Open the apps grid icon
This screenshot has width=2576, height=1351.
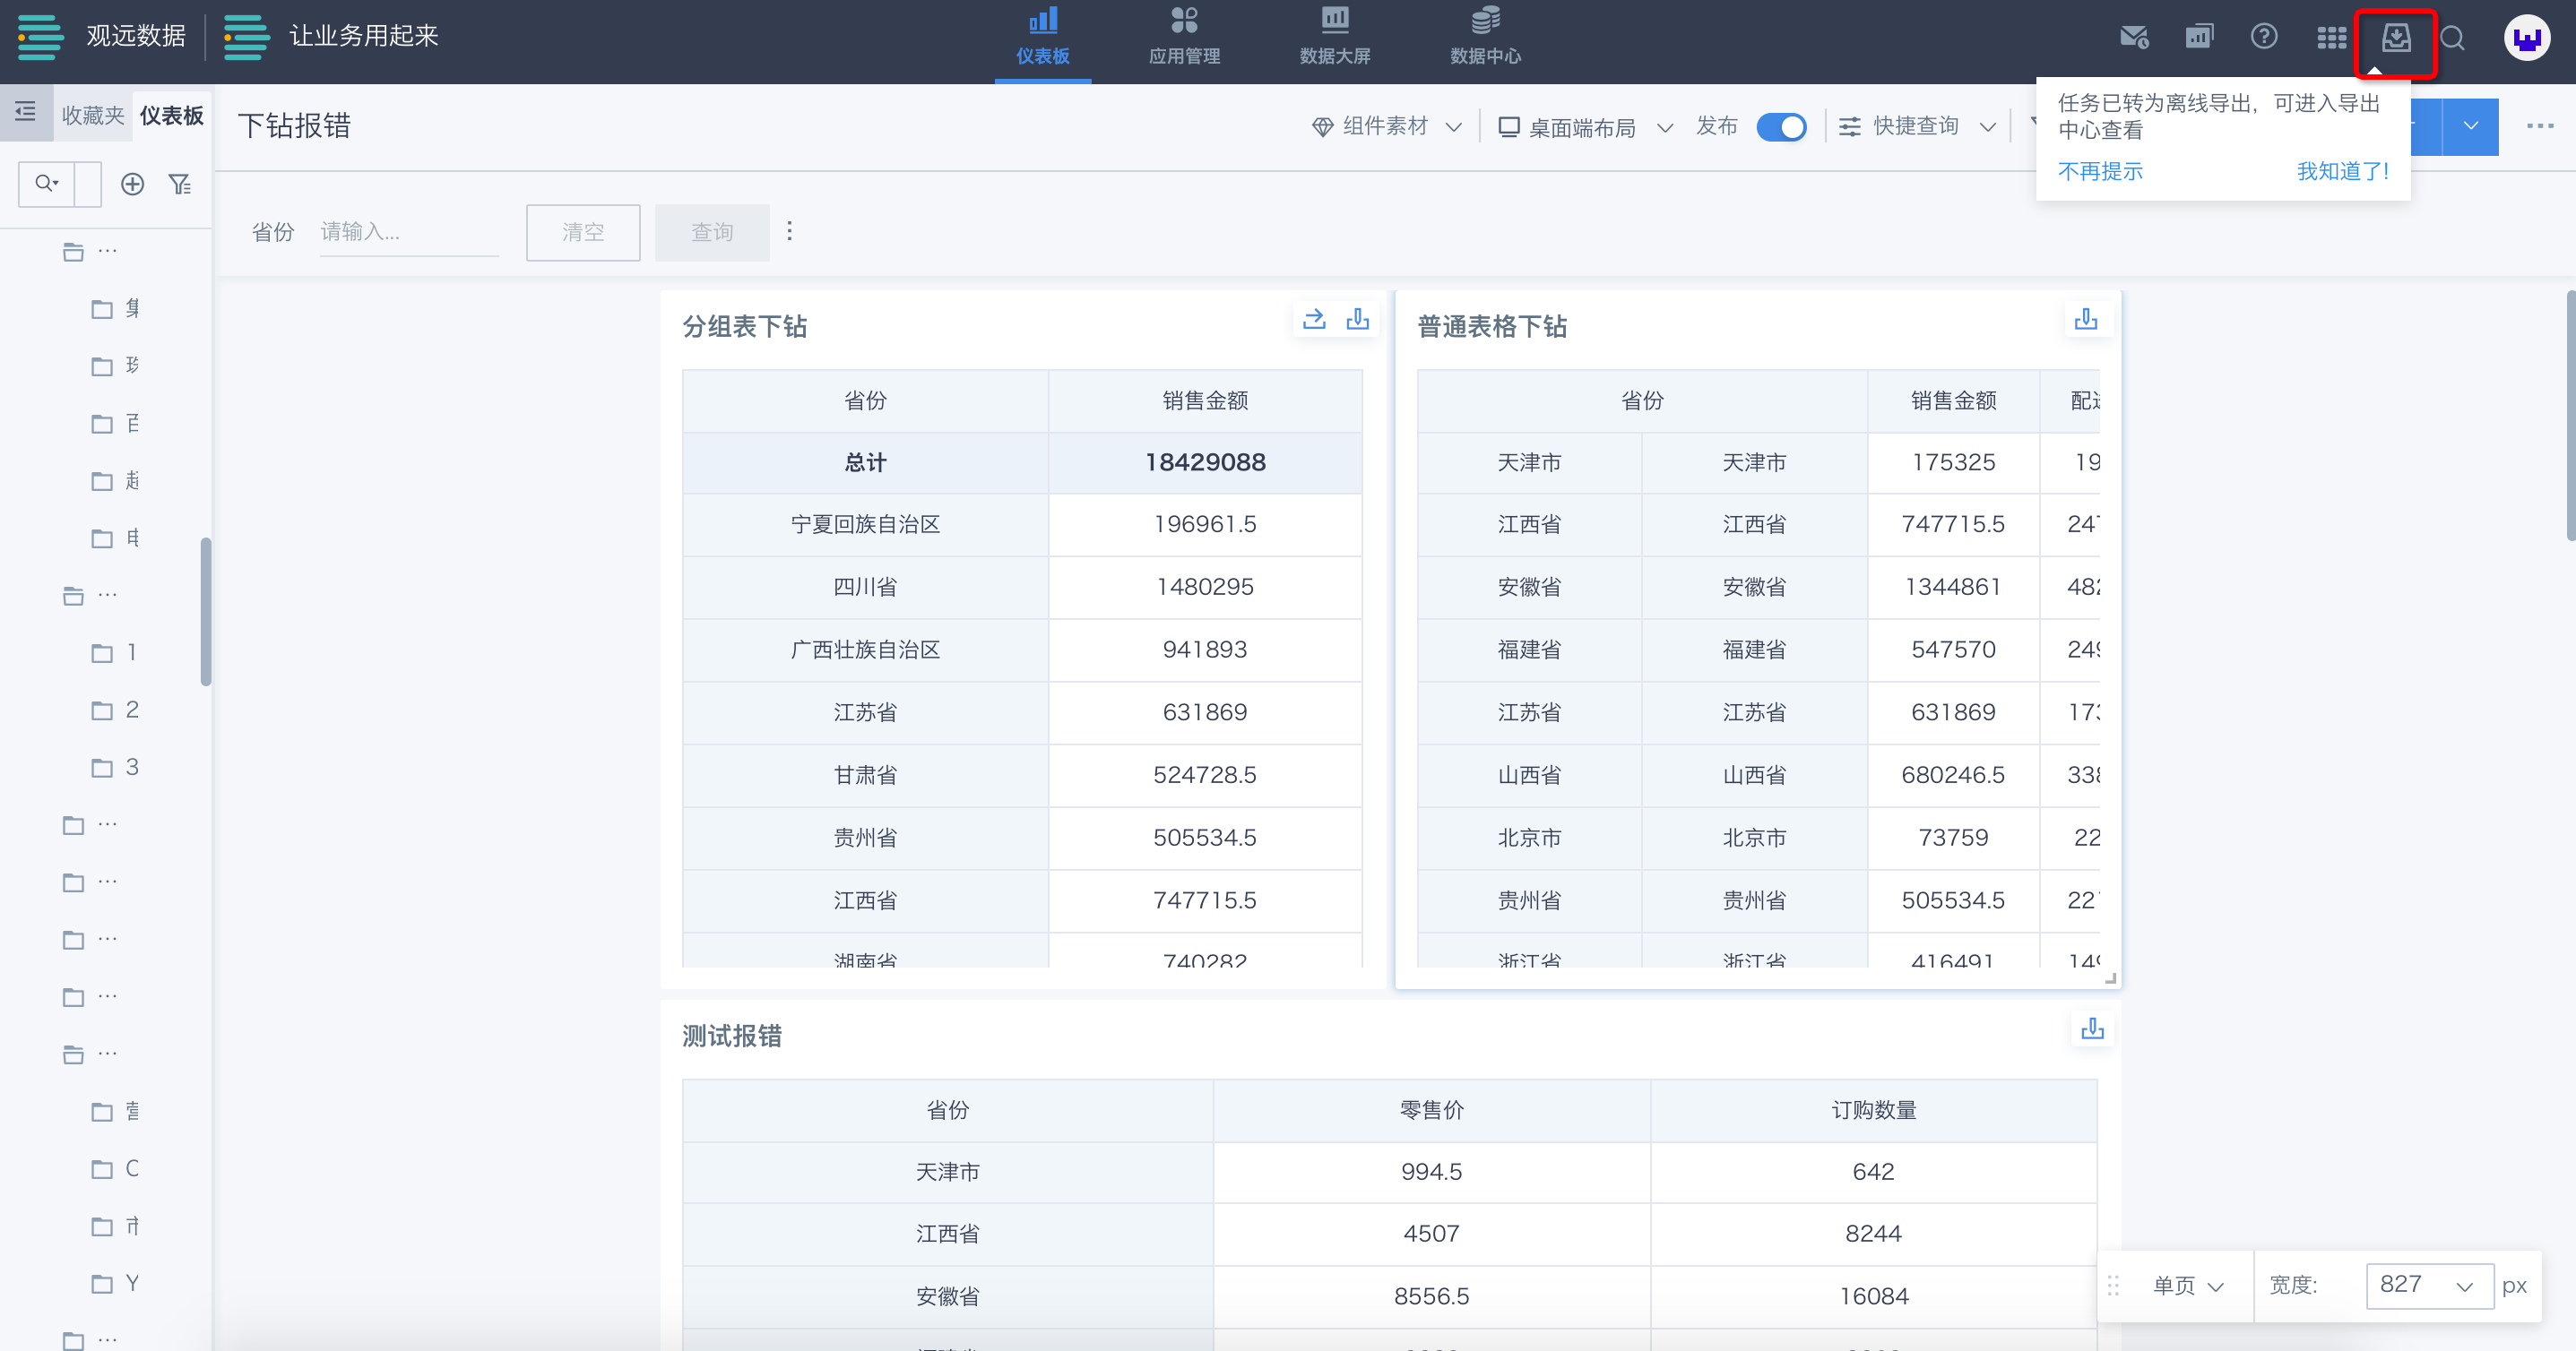2331,38
